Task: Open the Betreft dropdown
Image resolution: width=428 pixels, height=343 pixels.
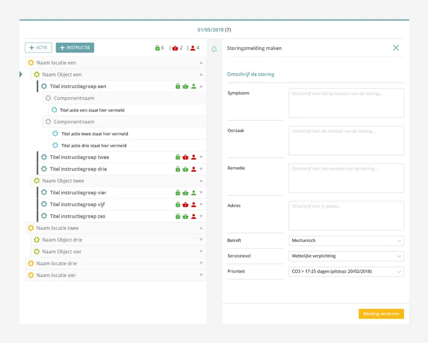Action: pos(346,241)
